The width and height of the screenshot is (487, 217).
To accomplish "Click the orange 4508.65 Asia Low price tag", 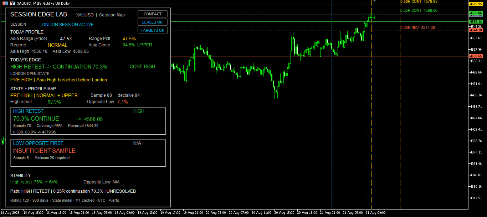I will (x=476, y=56).
